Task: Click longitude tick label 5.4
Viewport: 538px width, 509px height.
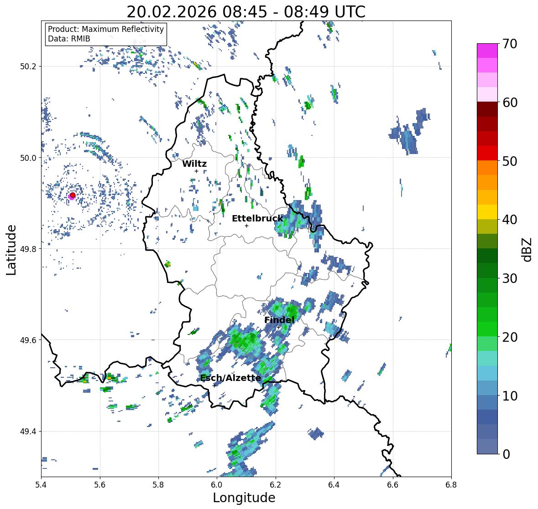Action: pos(41,485)
